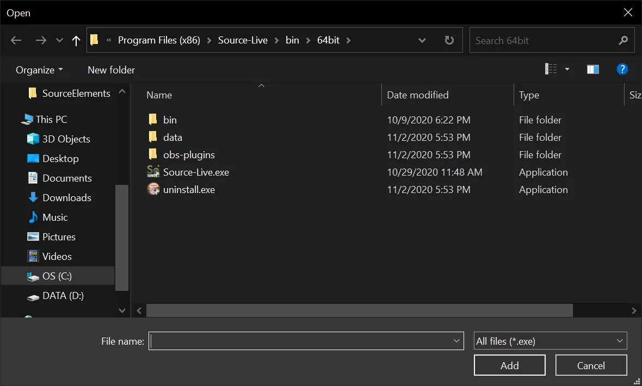
Task: Expand chevron after Source-Live breadcrumb
Action: (x=277, y=41)
